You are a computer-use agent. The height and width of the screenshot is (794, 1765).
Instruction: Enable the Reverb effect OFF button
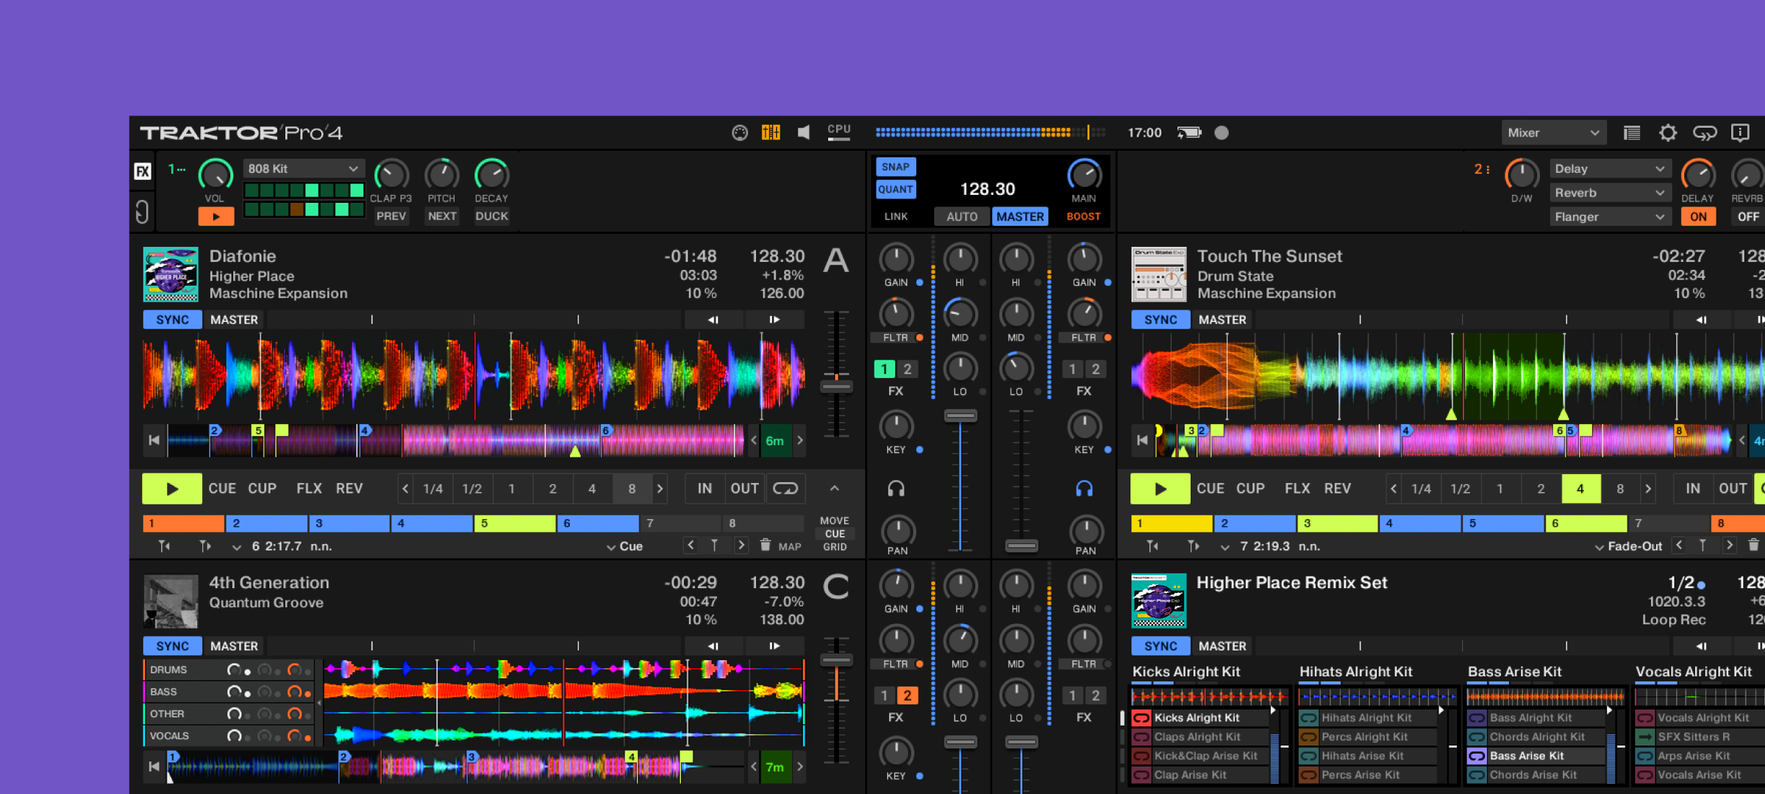(x=1748, y=217)
